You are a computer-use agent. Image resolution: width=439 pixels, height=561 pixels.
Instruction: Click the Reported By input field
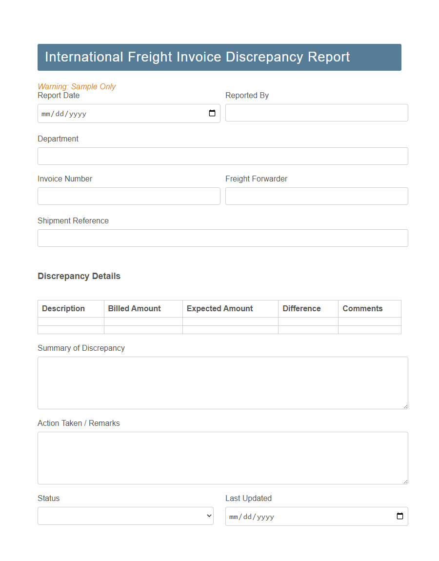pyautogui.click(x=316, y=113)
